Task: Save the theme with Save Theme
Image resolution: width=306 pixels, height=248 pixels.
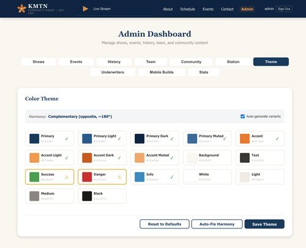Action: click(x=264, y=224)
